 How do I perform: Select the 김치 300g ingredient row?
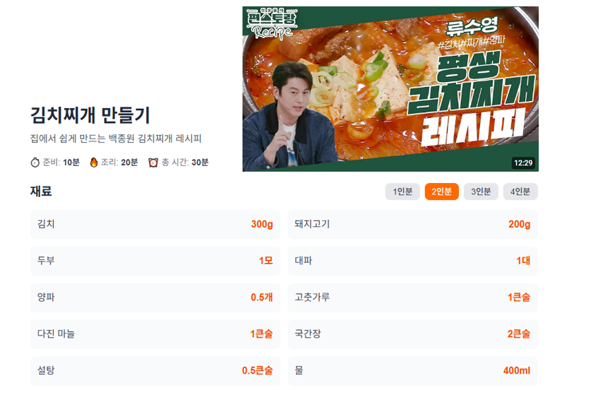tap(155, 224)
